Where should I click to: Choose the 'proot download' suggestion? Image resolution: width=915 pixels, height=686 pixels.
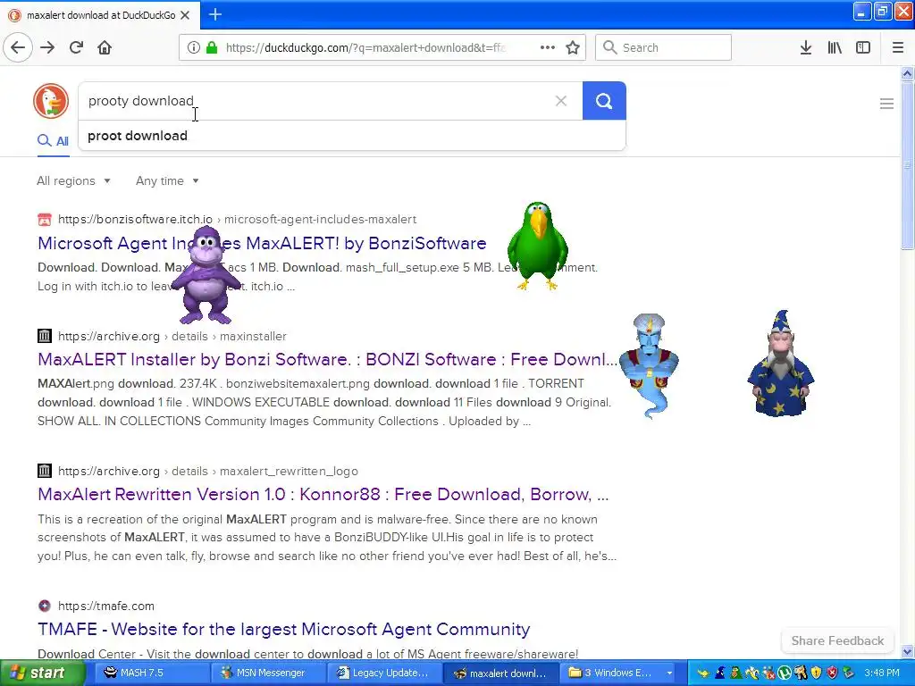coord(352,136)
